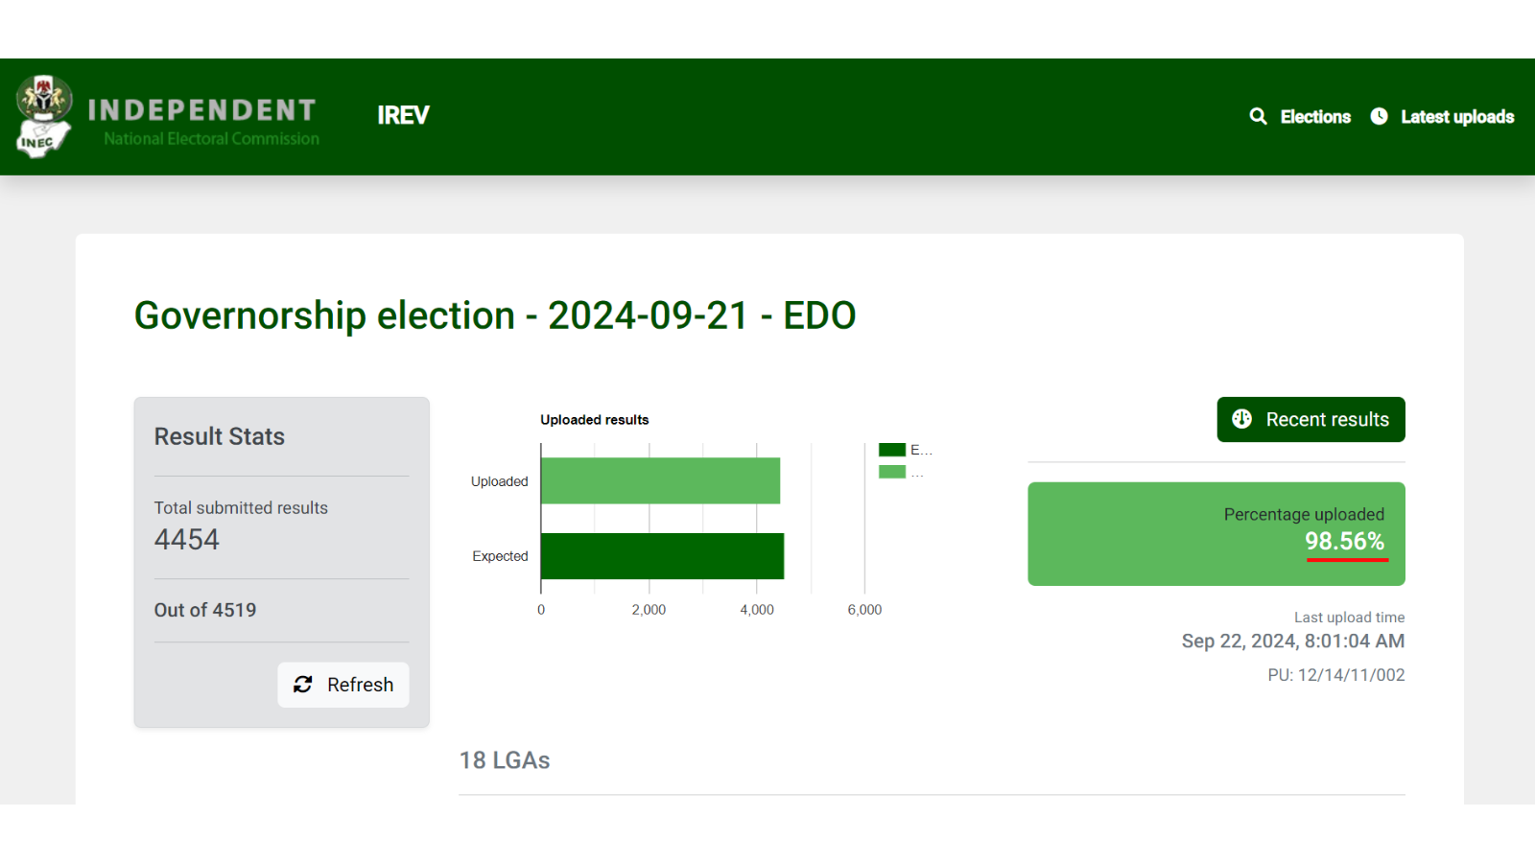Open the Elections menu item

(1315, 117)
